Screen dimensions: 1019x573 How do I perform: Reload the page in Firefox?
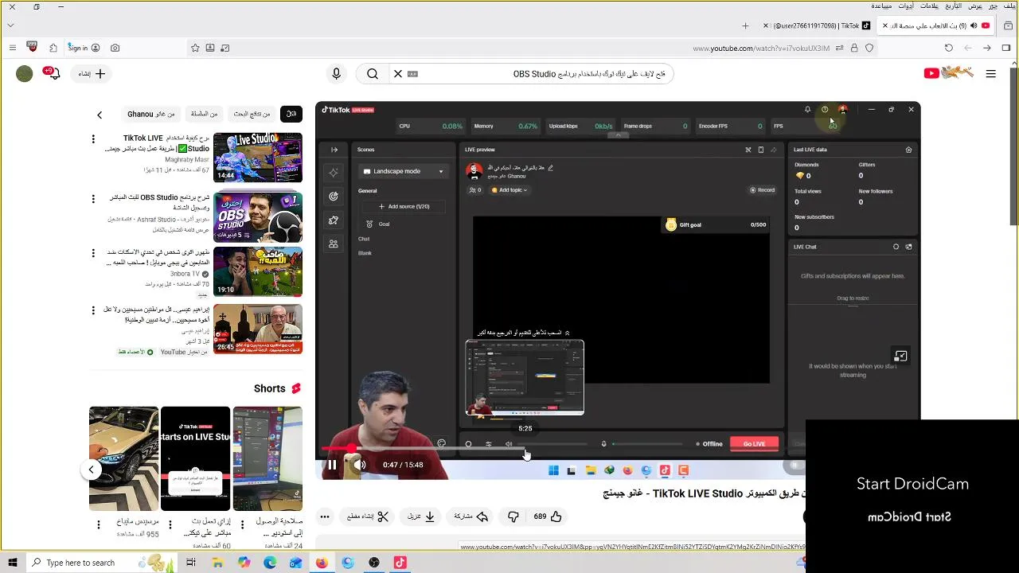click(949, 48)
